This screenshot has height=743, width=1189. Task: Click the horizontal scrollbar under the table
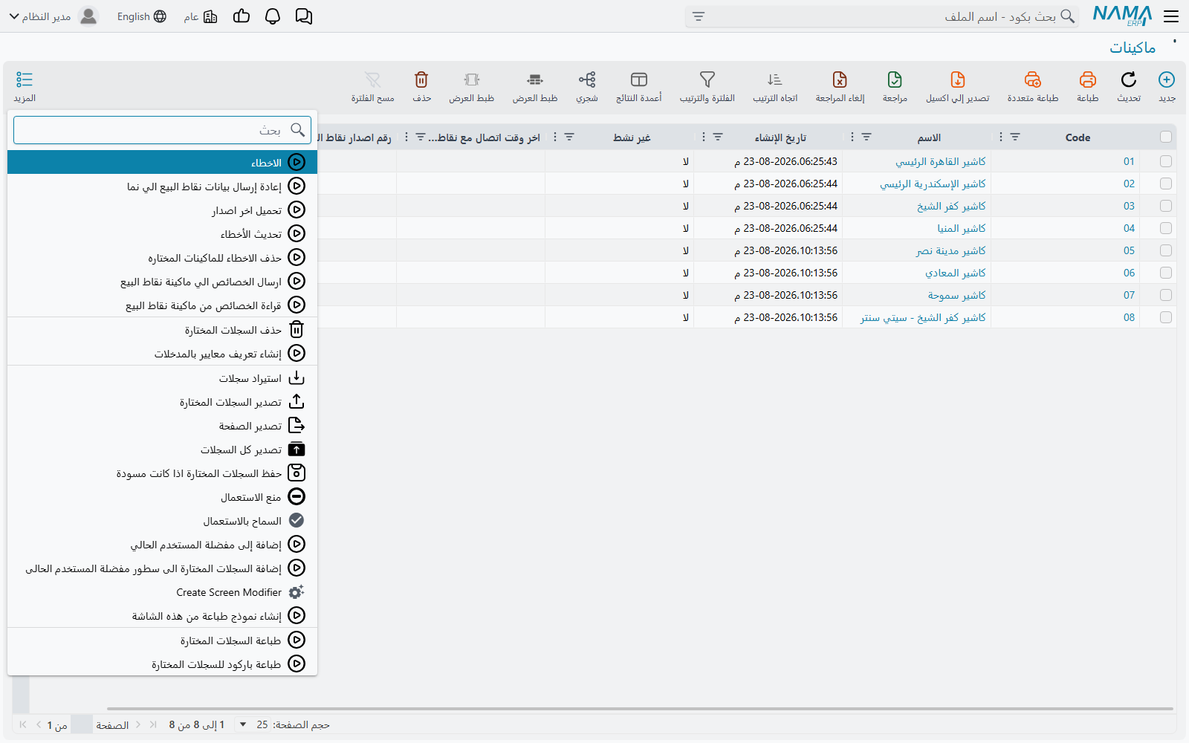(x=639, y=709)
